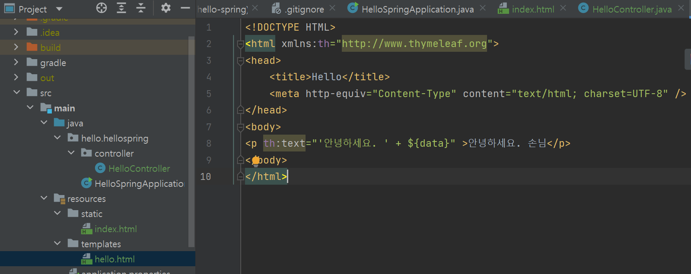Collapse the templates folder
691x274 pixels.
tap(57, 243)
